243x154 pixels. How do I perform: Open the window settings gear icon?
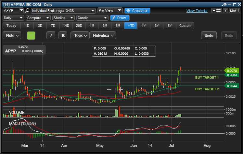(225, 5)
